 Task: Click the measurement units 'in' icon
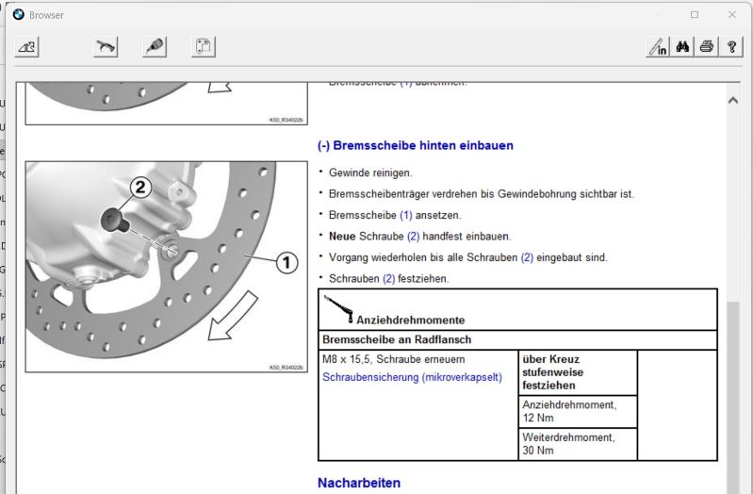pyautogui.click(x=658, y=46)
